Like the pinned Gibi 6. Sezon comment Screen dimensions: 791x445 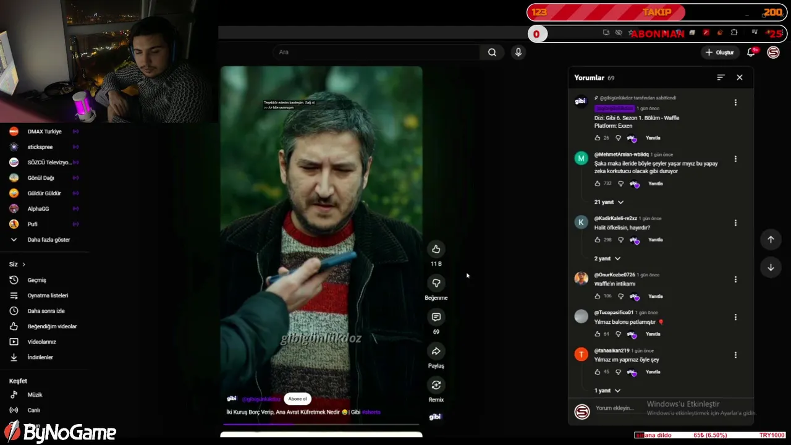(598, 138)
